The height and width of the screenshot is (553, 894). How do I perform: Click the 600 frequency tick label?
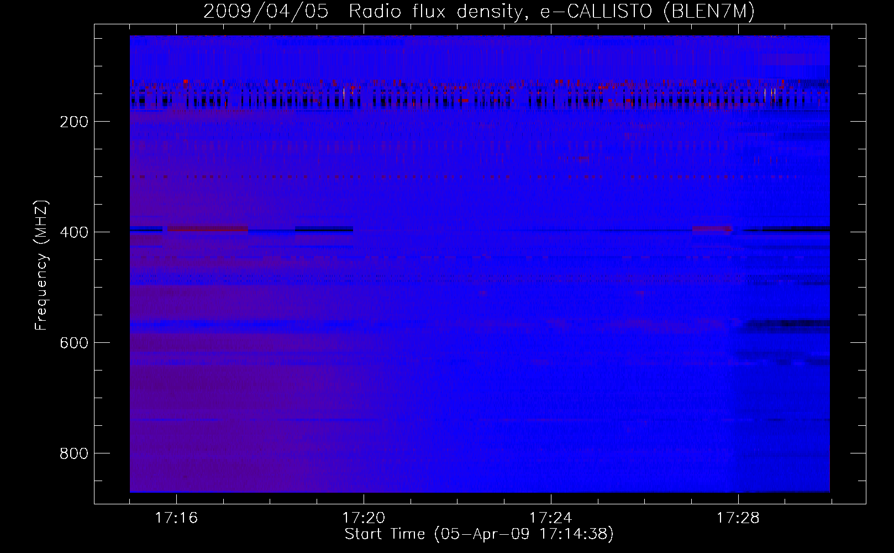pos(74,343)
